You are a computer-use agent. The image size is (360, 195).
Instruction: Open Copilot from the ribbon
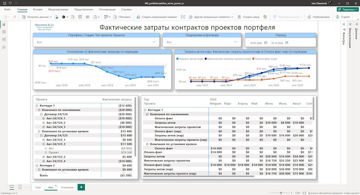pos(343,17)
